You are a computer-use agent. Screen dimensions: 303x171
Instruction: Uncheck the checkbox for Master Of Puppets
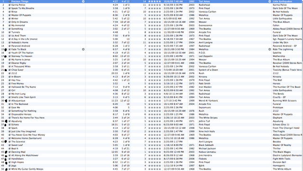click(x=9, y=15)
